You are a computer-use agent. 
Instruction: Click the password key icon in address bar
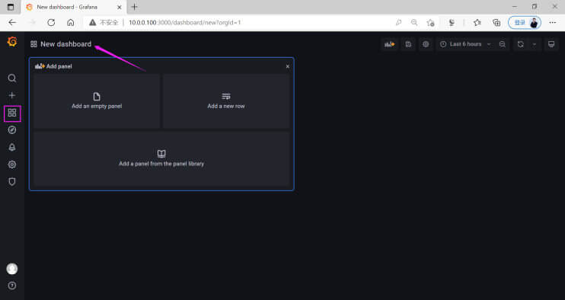pos(398,22)
